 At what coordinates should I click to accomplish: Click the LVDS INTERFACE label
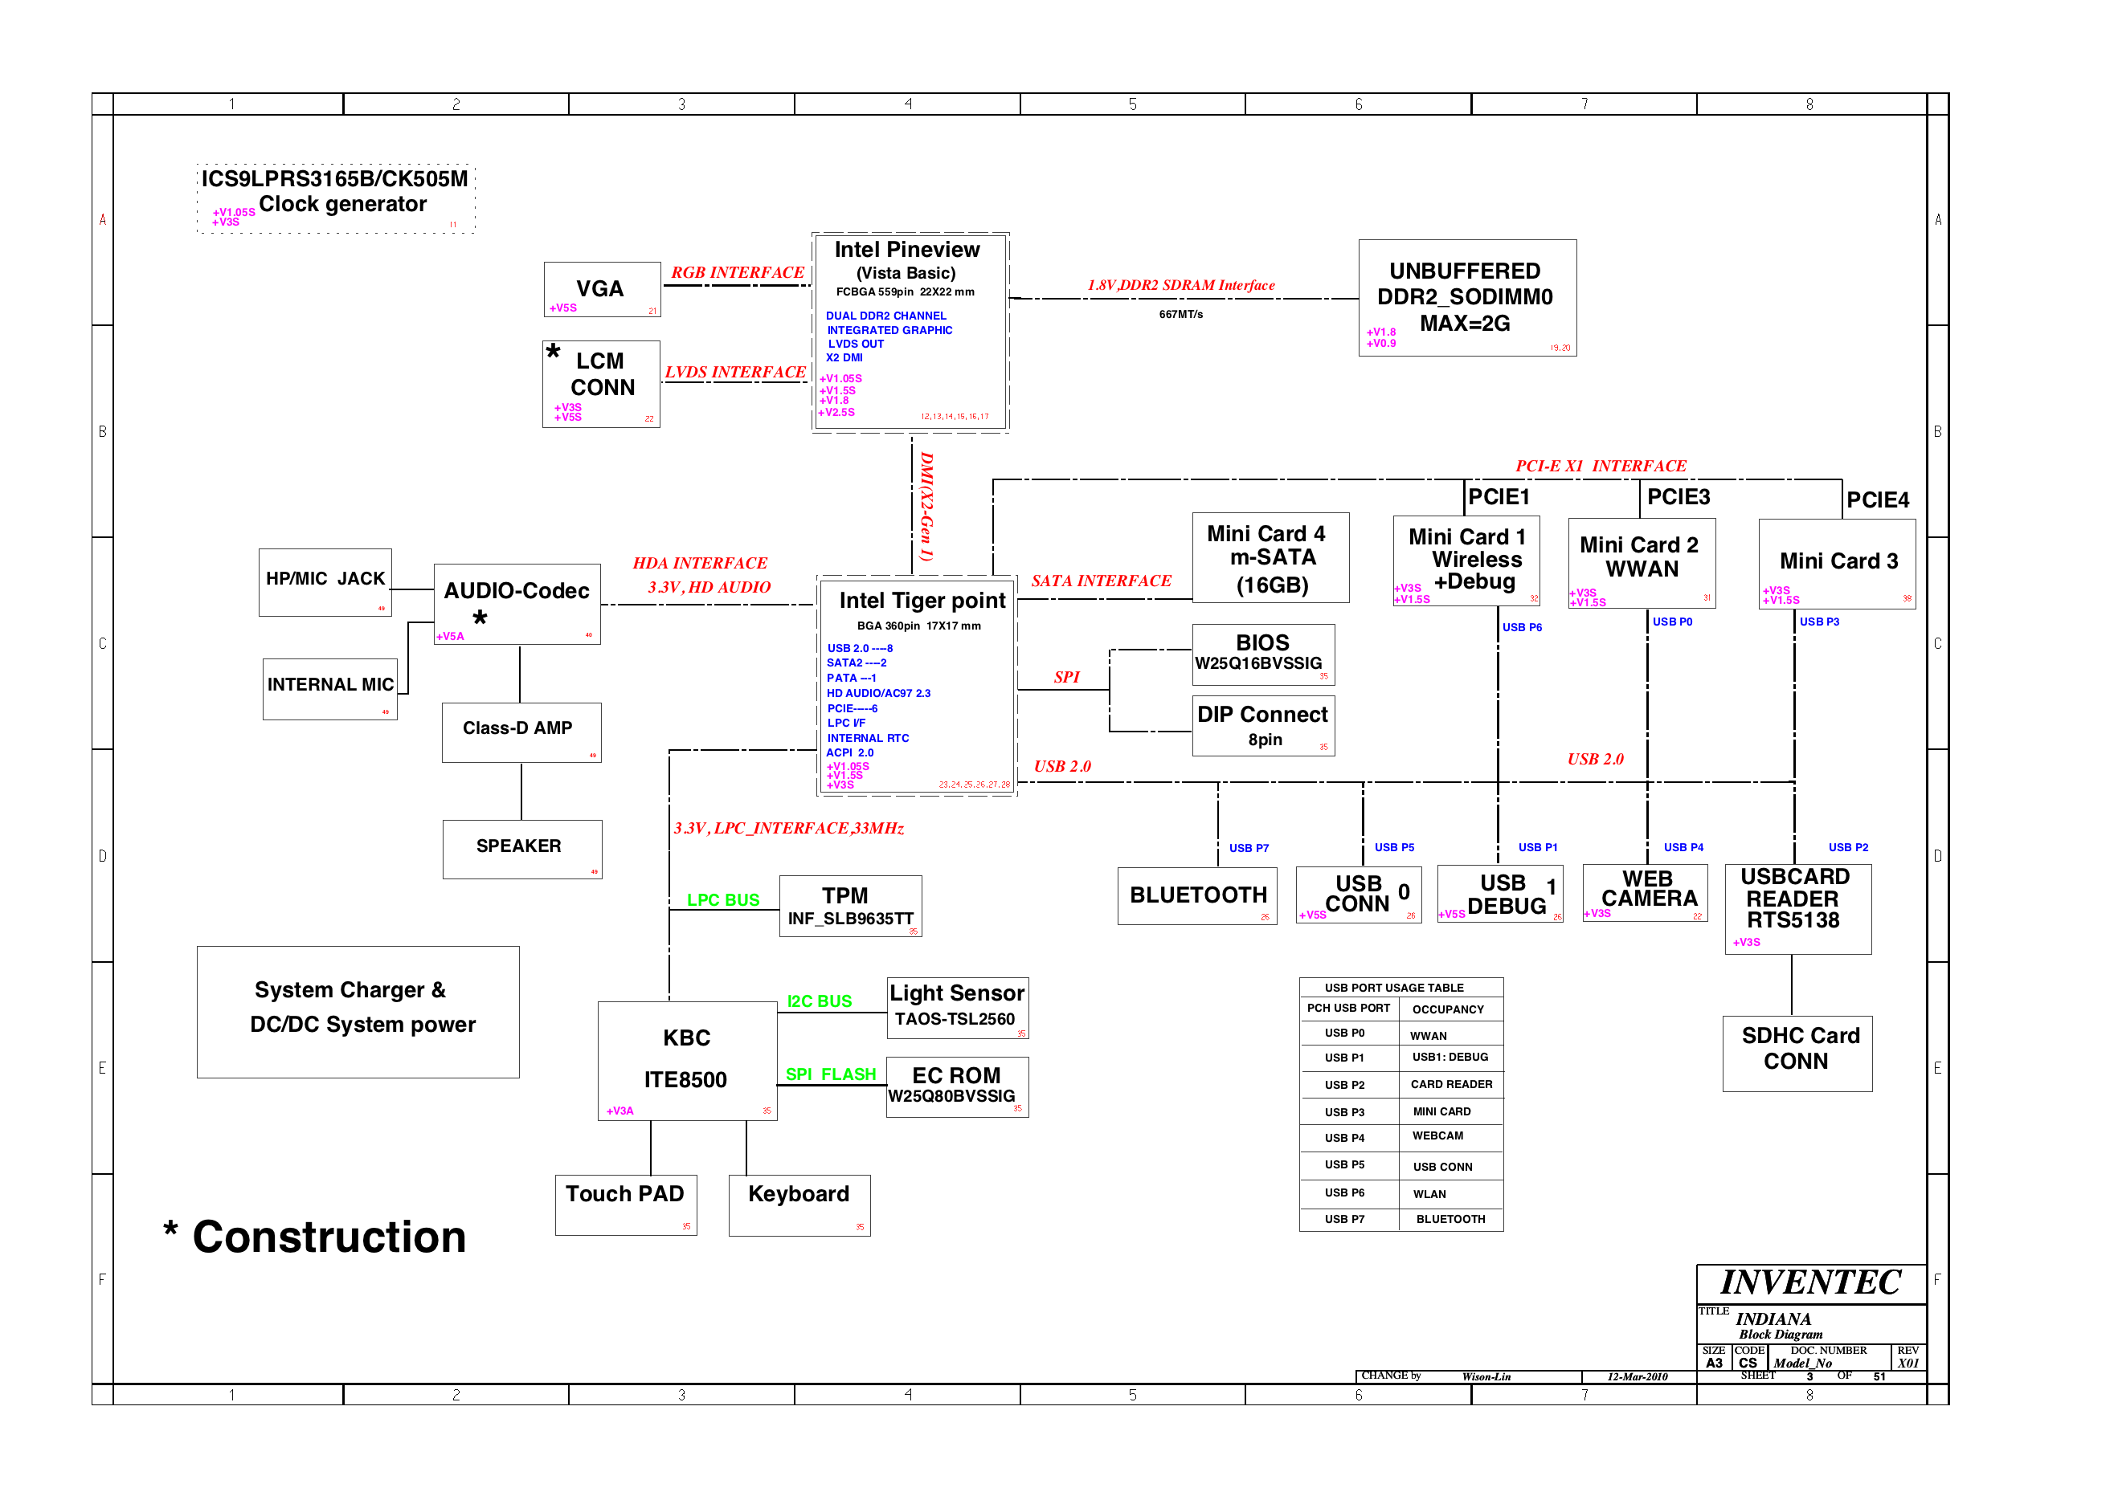tap(735, 372)
